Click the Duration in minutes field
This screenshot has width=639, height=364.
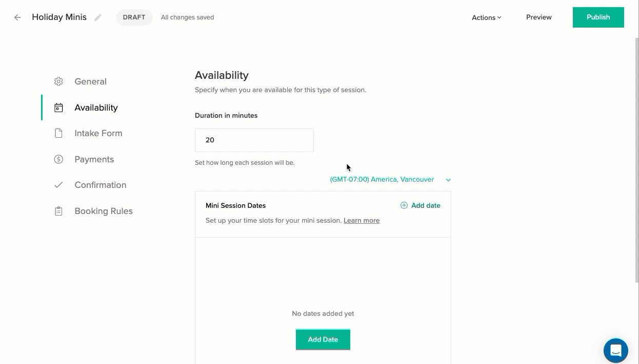[x=254, y=140]
